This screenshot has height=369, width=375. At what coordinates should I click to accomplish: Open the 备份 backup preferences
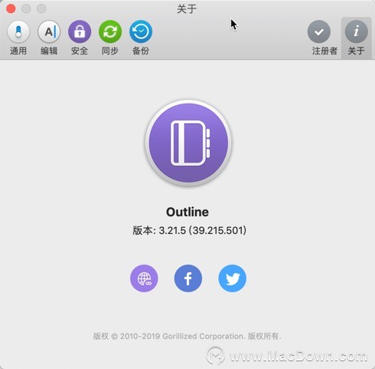coord(141,38)
